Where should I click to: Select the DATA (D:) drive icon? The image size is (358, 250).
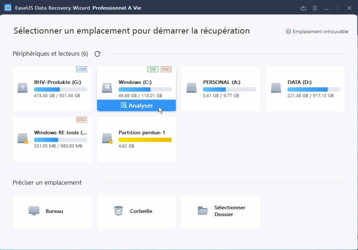pyautogui.click(x=276, y=88)
